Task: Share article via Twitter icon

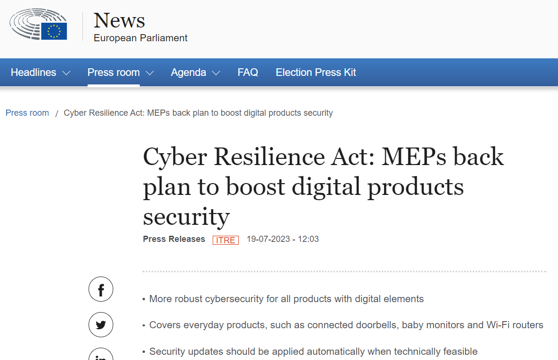Action: tap(101, 324)
